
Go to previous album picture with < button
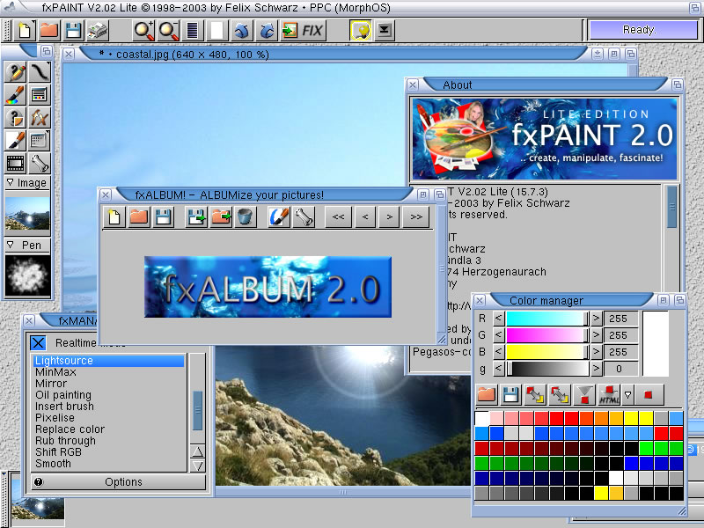tap(365, 217)
